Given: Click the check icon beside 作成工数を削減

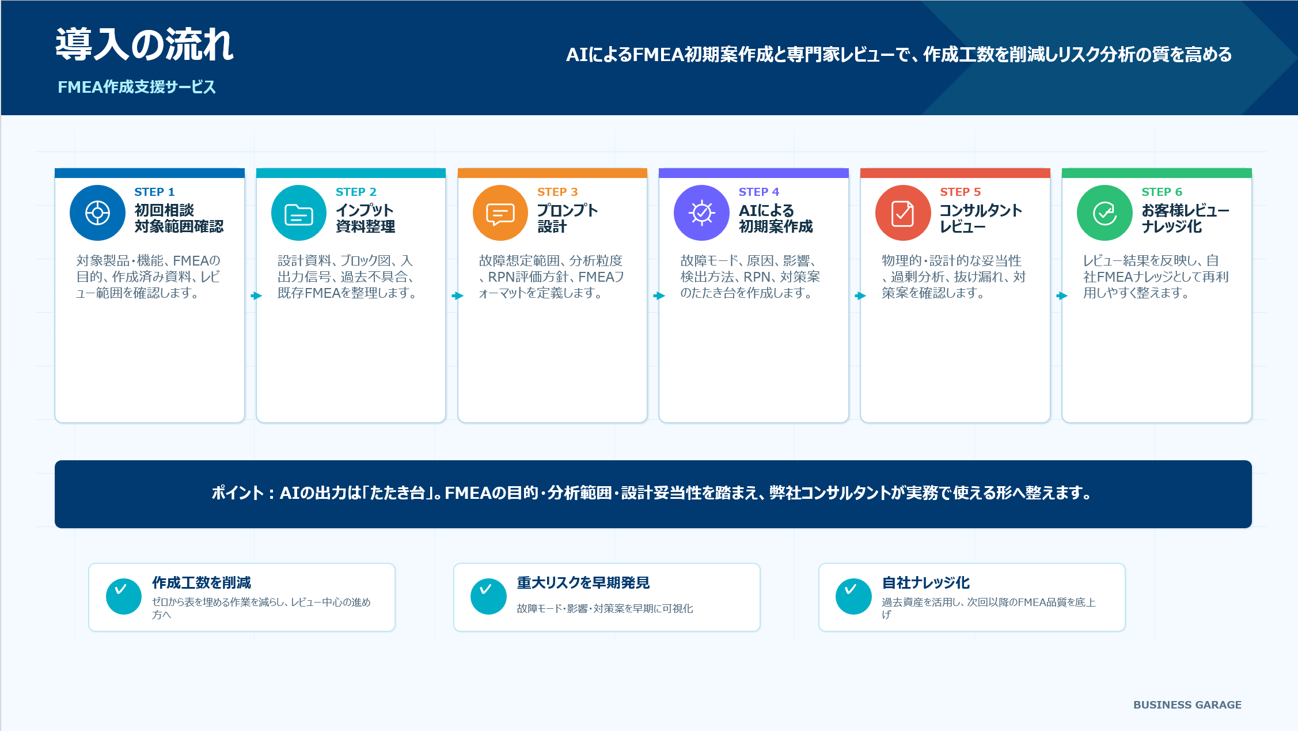Looking at the screenshot, I should [x=124, y=596].
